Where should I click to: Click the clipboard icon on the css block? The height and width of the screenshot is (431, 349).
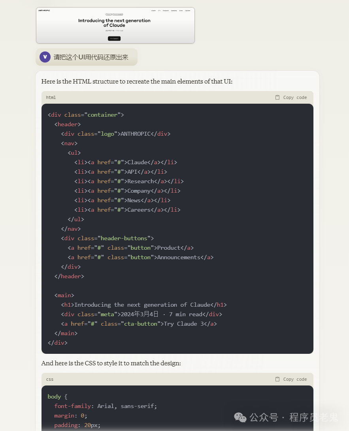click(x=277, y=379)
